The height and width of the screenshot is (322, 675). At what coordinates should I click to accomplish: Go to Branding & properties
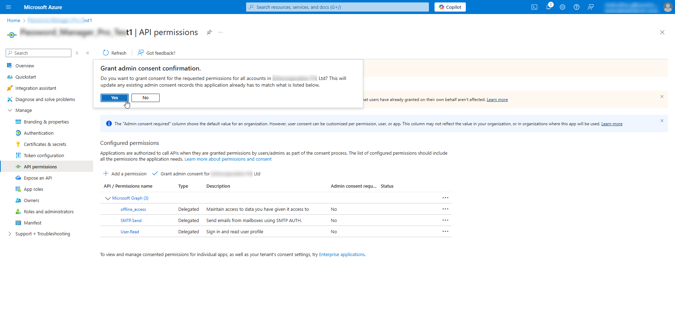[x=46, y=122]
